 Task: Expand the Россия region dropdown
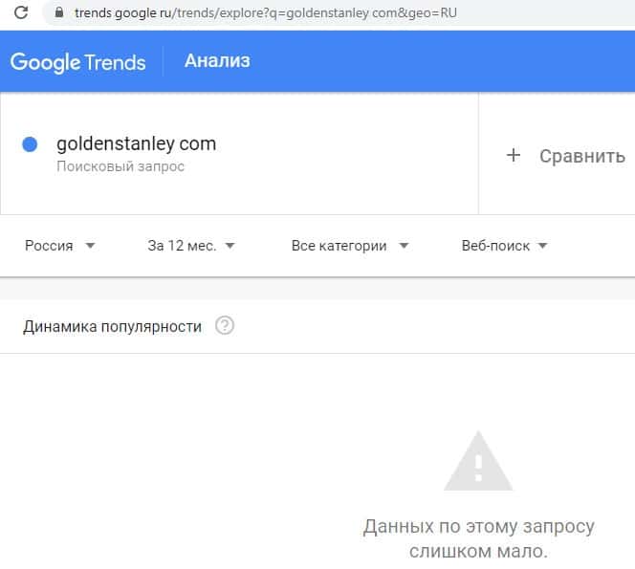59,246
